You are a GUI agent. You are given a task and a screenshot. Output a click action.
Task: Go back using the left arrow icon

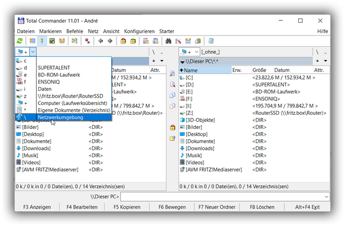101,41
